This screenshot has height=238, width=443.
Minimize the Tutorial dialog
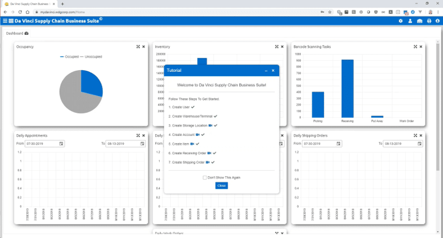(x=266, y=71)
